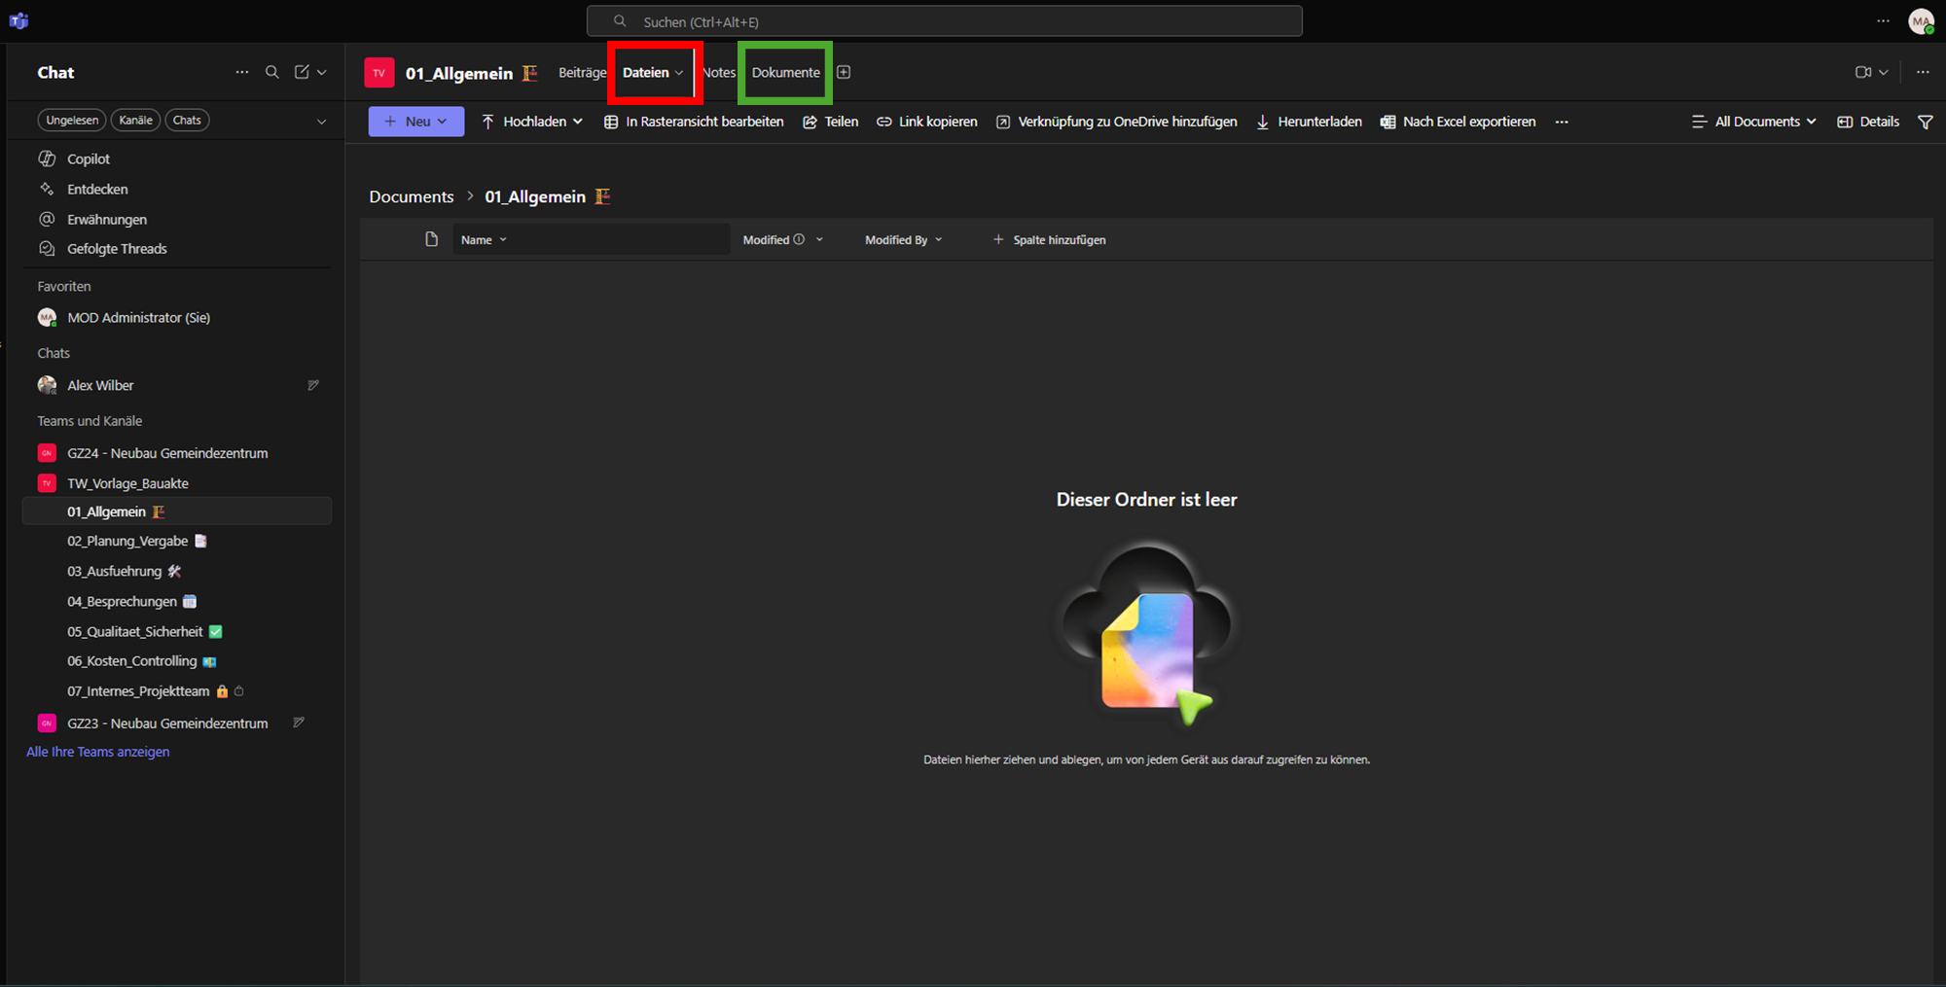Screen dimensions: 1946x987
Task: Switch to the Beiträge tab
Action: [x=582, y=73]
